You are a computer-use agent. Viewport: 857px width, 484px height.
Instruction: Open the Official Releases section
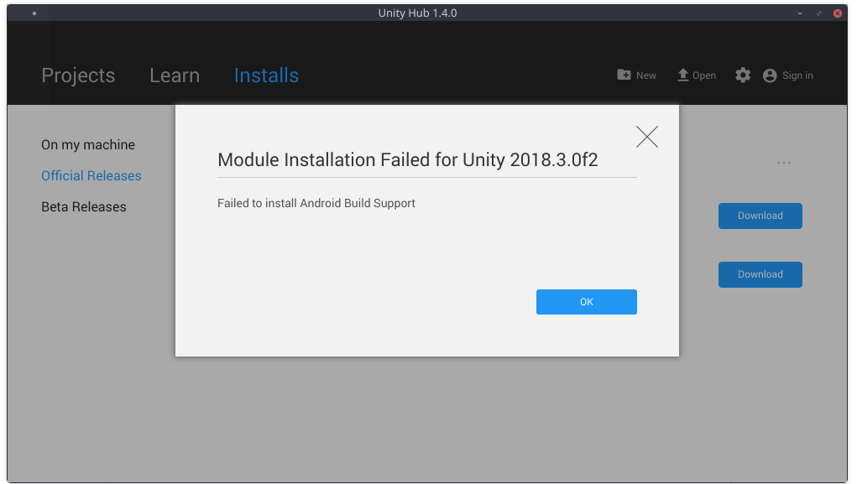click(x=91, y=175)
